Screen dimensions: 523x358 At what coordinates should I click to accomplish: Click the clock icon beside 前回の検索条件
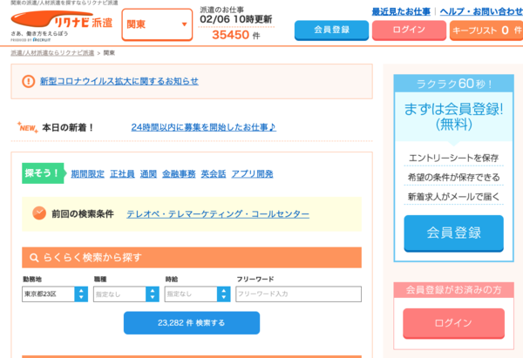point(39,213)
